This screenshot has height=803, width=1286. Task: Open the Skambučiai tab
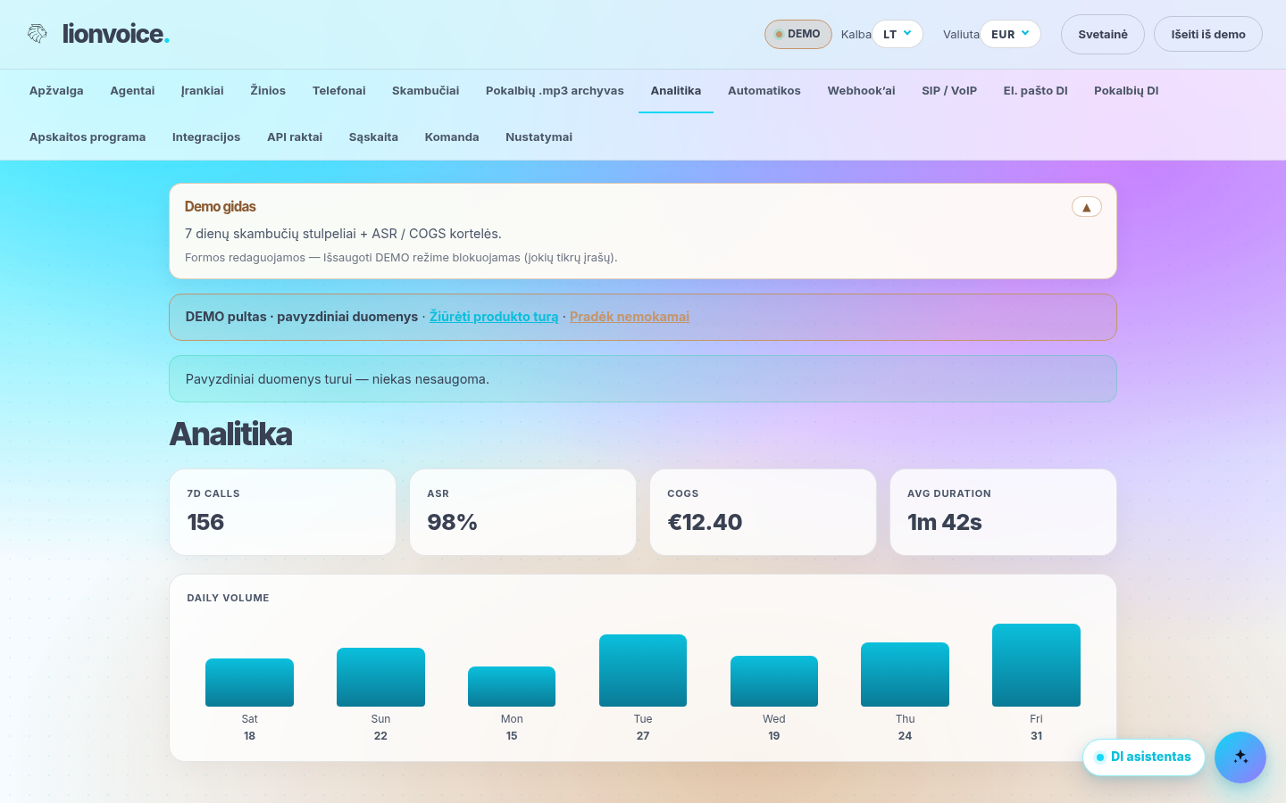click(426, 90)
